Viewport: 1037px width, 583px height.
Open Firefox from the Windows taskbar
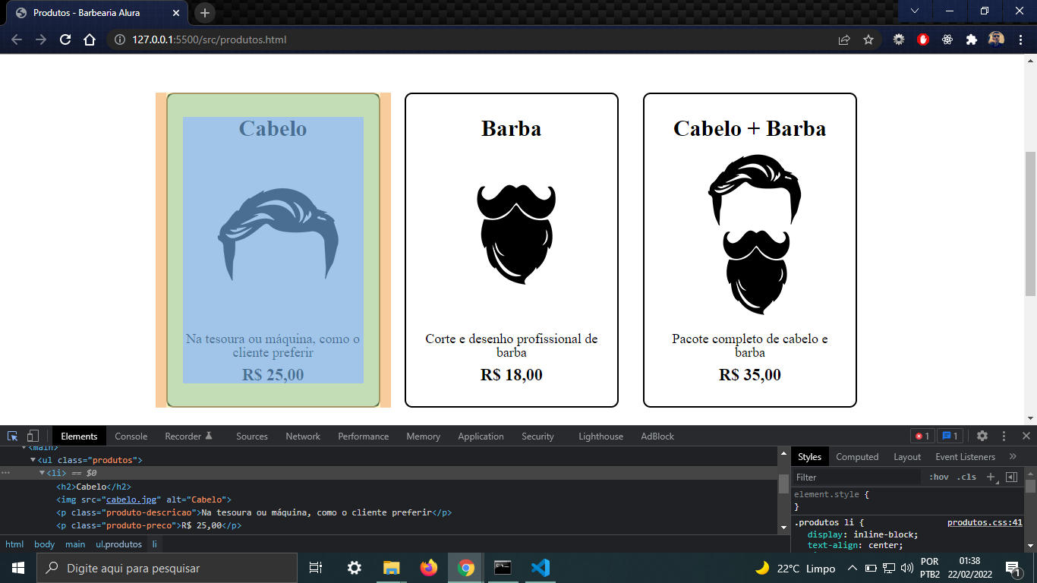click(x=429, y=568)
